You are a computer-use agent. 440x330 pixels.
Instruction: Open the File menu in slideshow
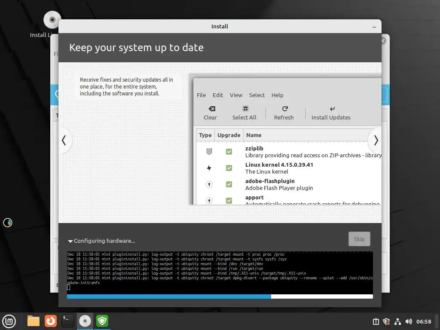(201, 95)
